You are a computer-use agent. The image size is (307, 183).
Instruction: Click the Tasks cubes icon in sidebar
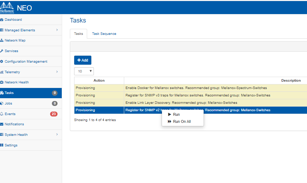pyautogui.click(x=2, y=93)
